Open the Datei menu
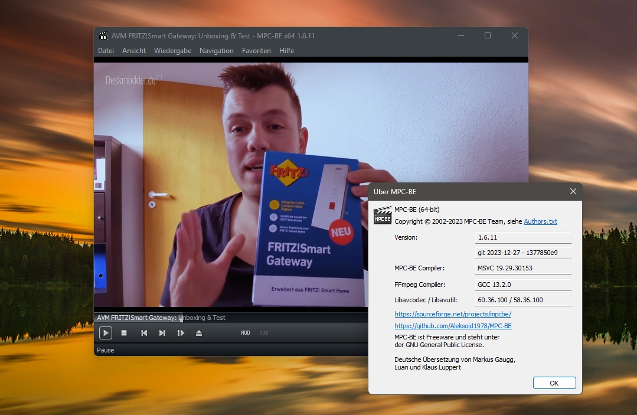Viewport: 637px width, 415px height. [x=106, y=51]
